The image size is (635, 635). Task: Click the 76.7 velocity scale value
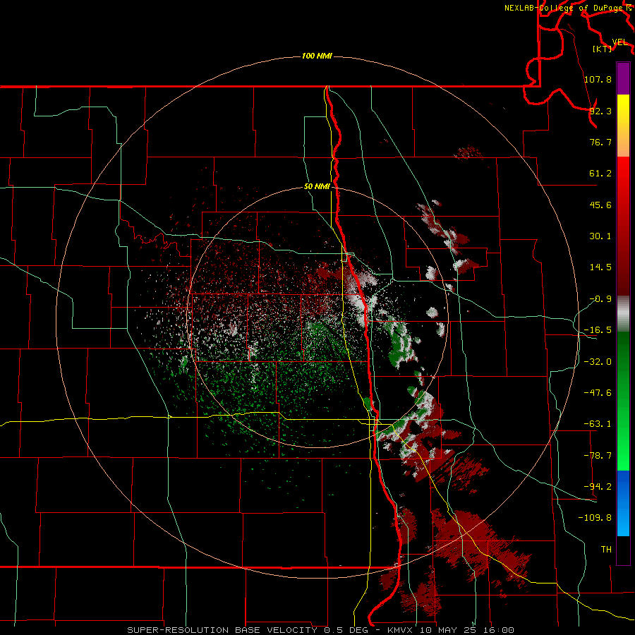coord(600,142)
